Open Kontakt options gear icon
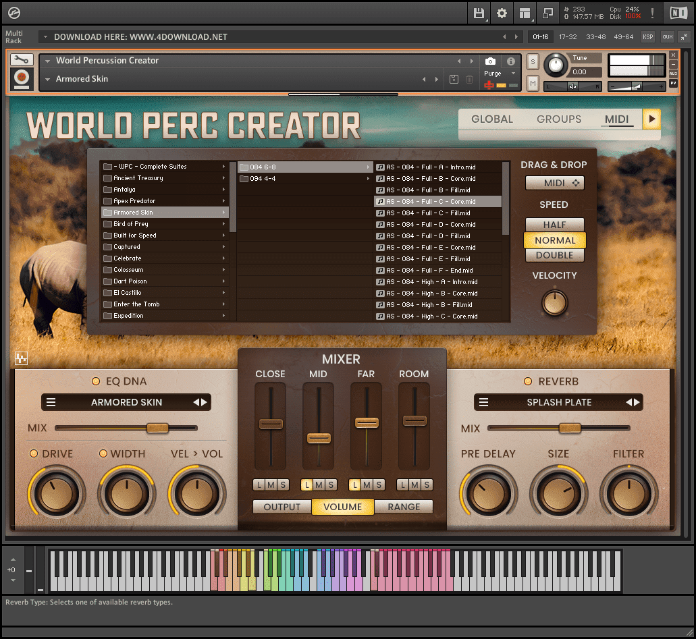Viewport: 696px width, 639px height. [x=502, y=13]
